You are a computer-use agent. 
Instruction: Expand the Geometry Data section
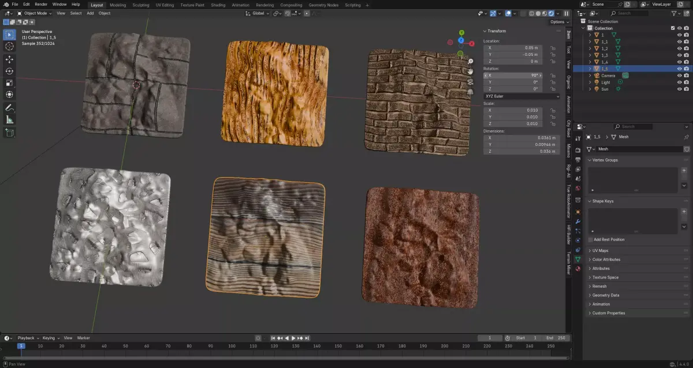click(x=605, y=295)
